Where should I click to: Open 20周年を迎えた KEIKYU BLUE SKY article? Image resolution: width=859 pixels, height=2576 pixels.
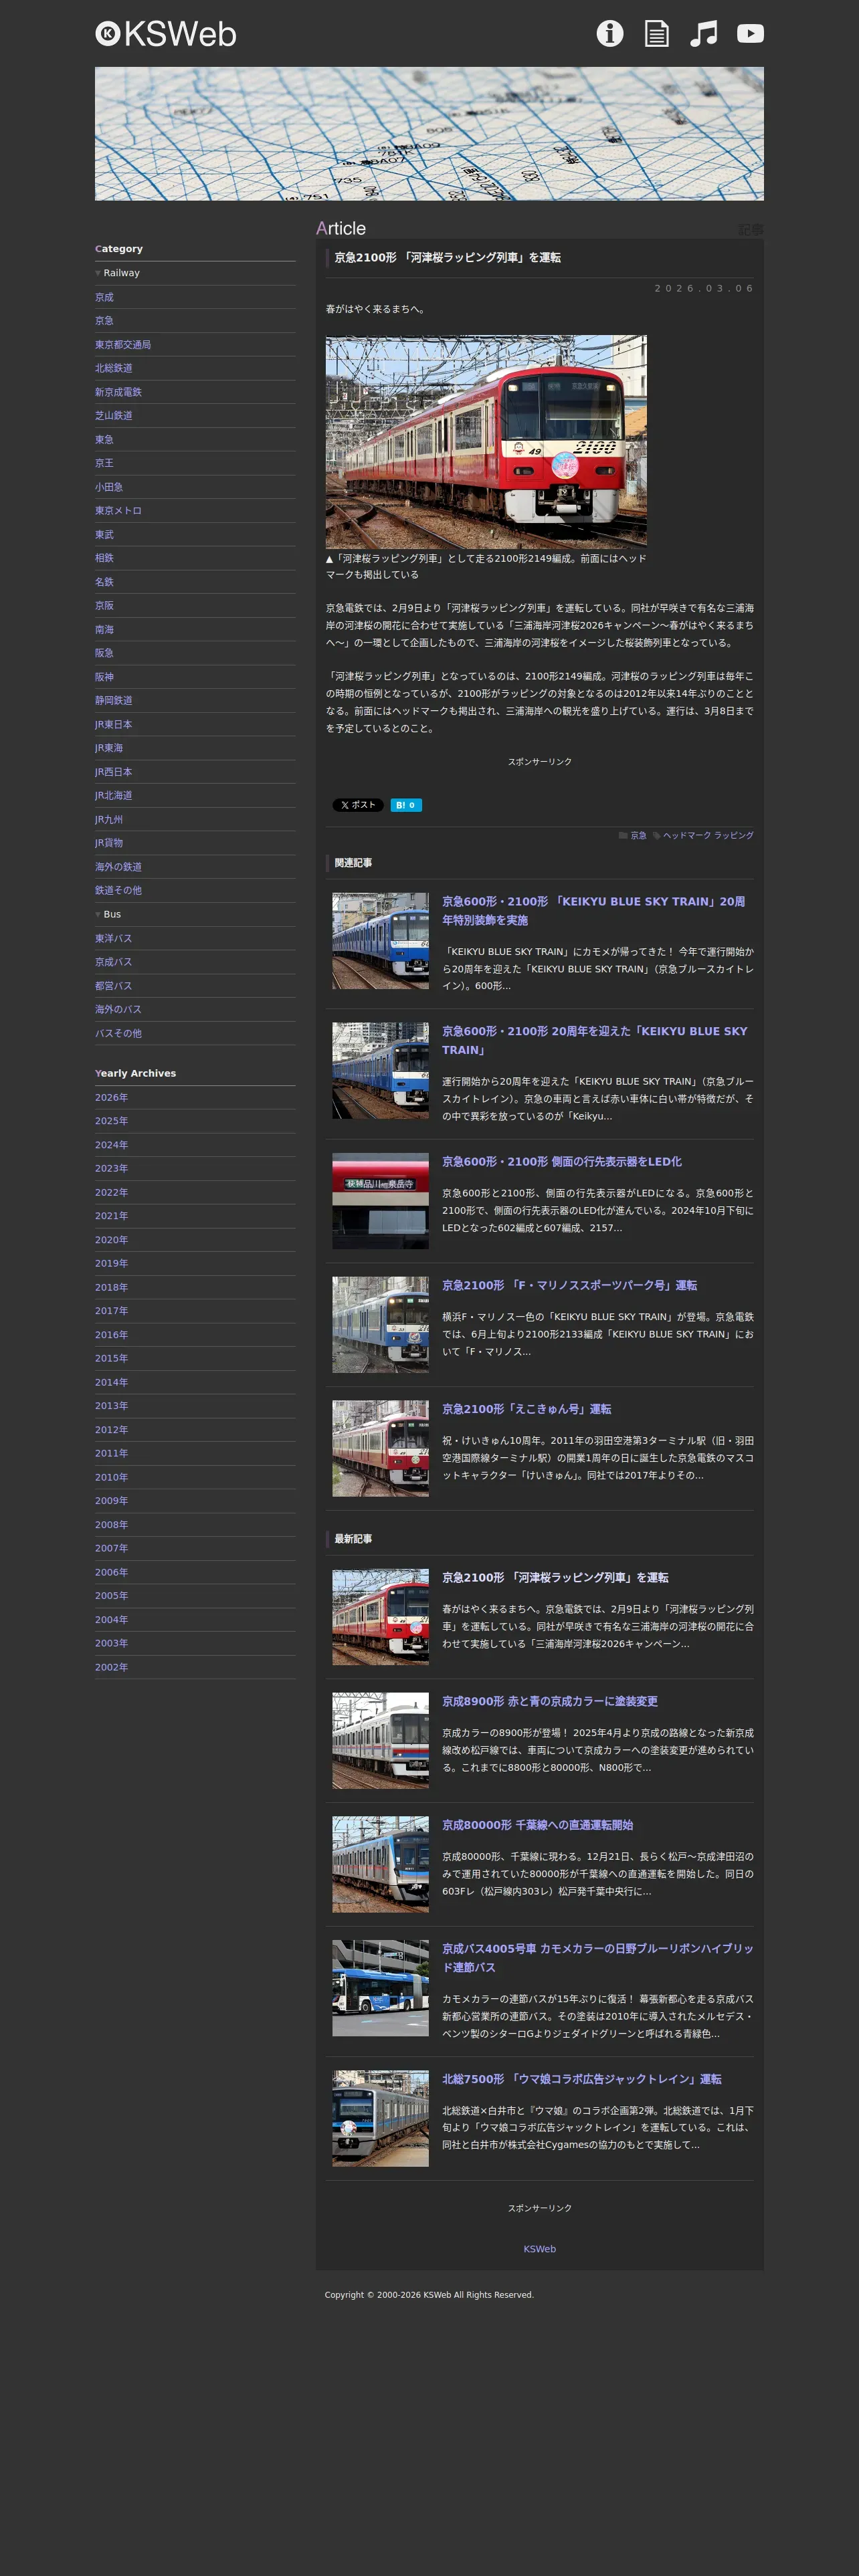pos(595,1041)
